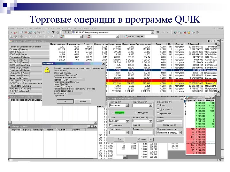Open the Экспорт данных menu

tap(24, 28)
